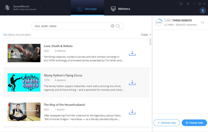Click the SameMovie logo icon

[7, 8]
